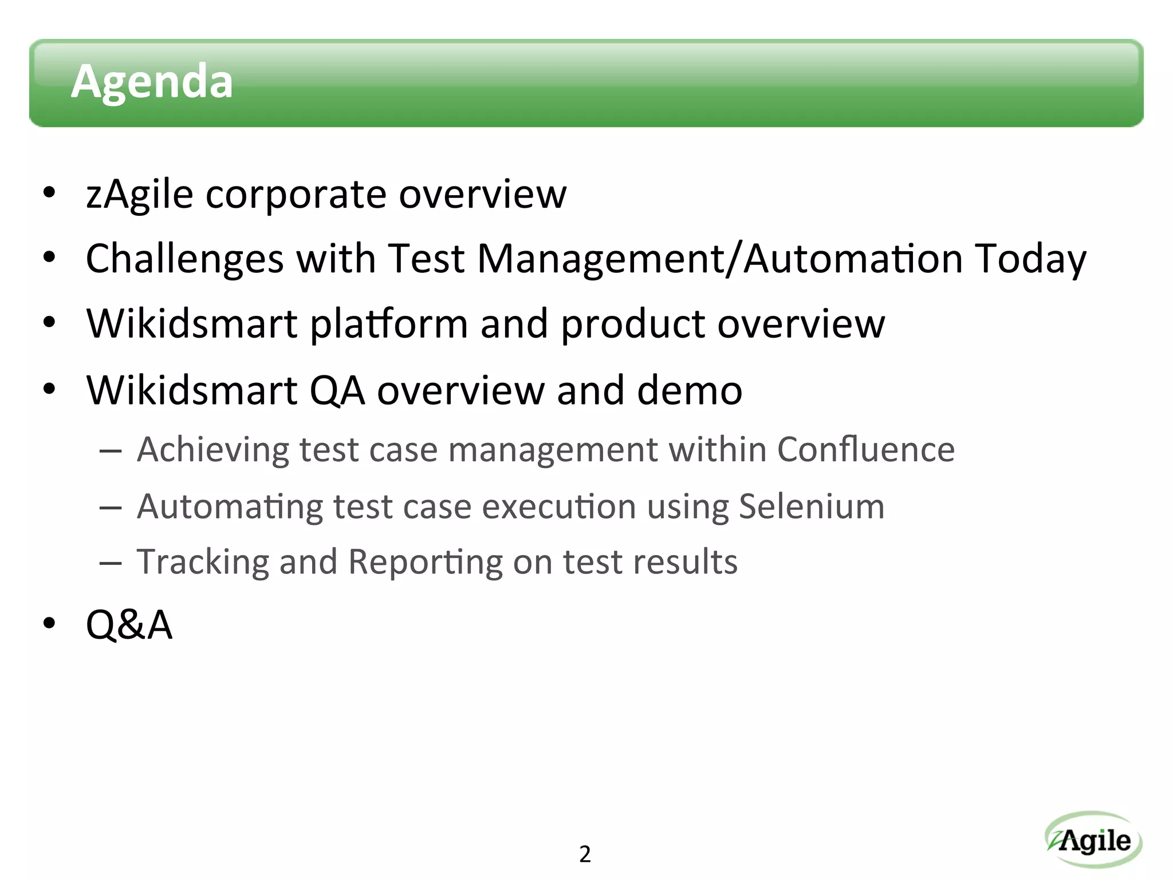Click the bullet dot before "Challenges with Test"
The width and height of the screenshot is (1173, 879).
pyautogui.click(x=50, y=258)
